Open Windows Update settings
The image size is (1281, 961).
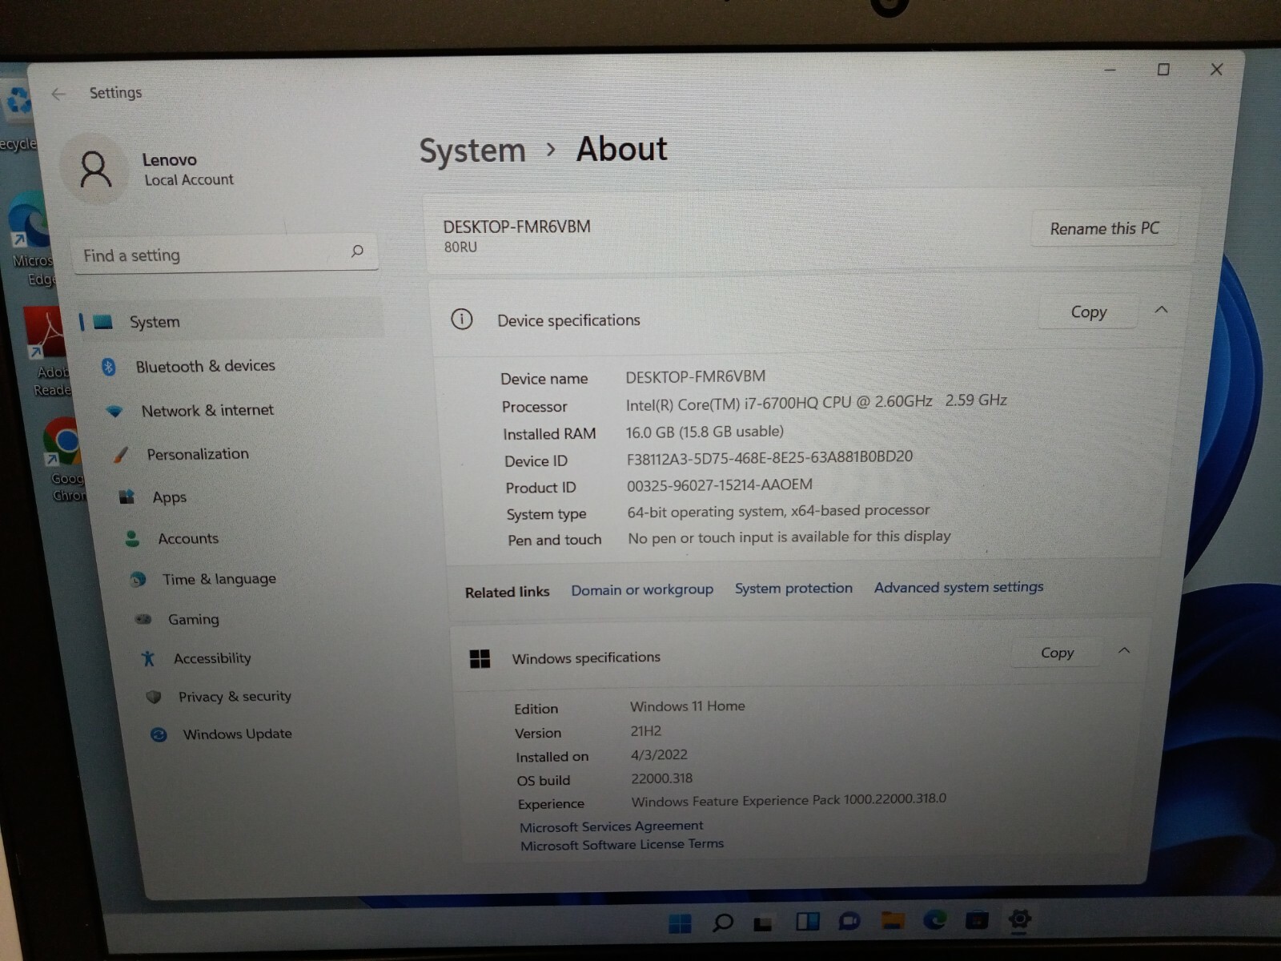click(237, 734)
